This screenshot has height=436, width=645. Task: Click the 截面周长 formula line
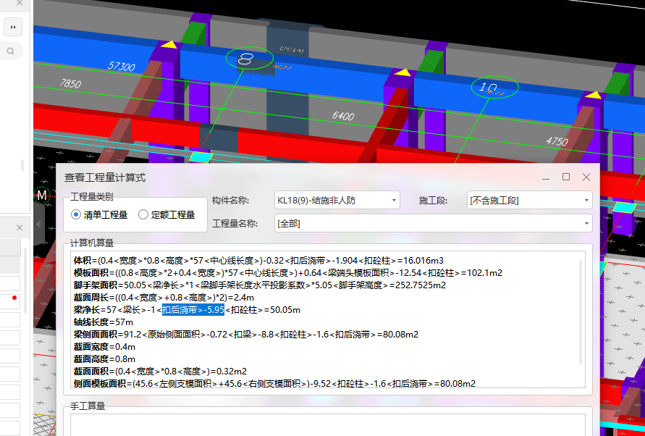(x=164, y=297)
